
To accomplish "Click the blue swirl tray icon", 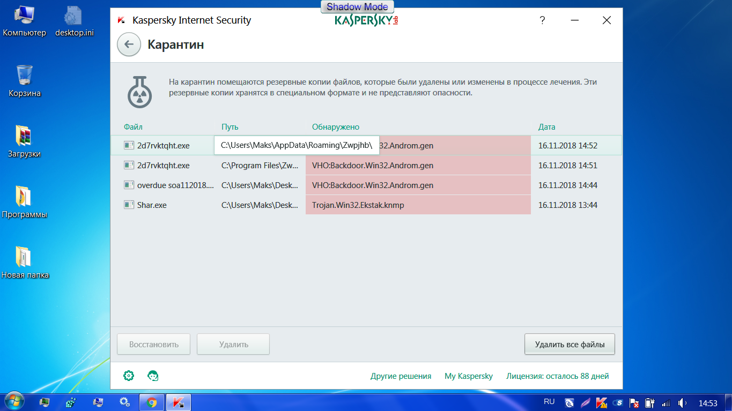I will click(x=570, y=402).
